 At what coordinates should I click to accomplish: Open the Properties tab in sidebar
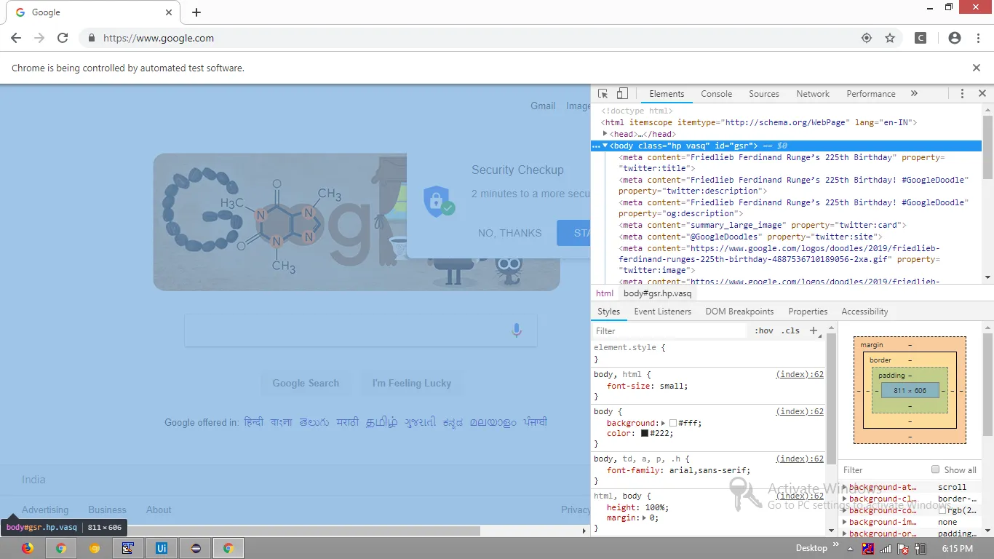pos(808,312)
